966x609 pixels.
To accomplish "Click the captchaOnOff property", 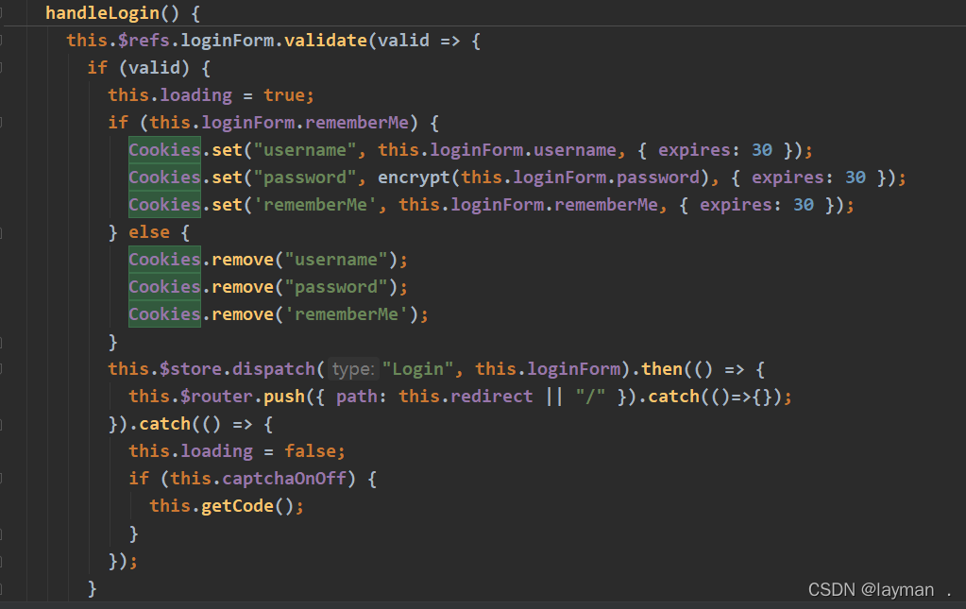I will 284,479.
